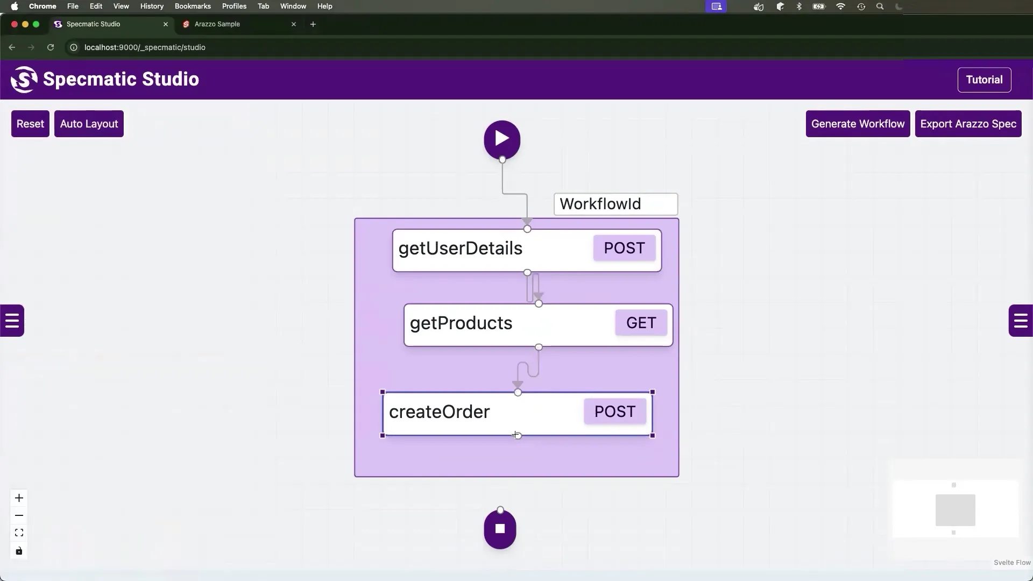Open Wi-Fi status menu
The image size is (1033, 581).
pos(840,6)
